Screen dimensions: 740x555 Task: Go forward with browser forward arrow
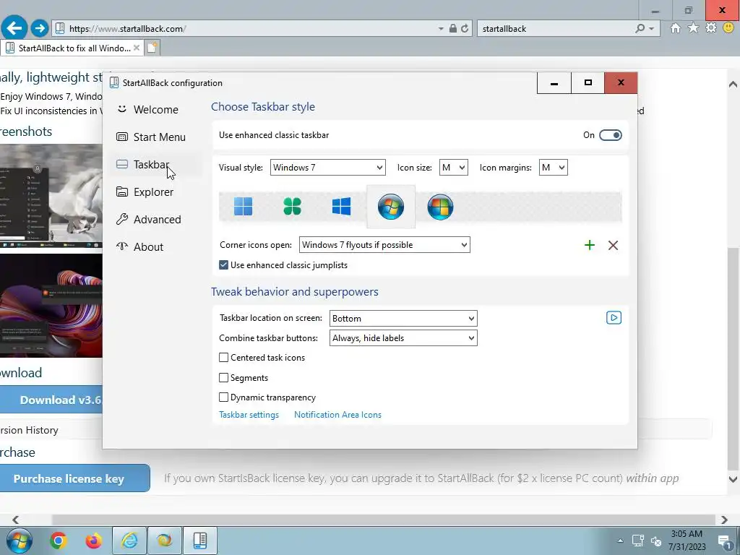coord(40,28)
